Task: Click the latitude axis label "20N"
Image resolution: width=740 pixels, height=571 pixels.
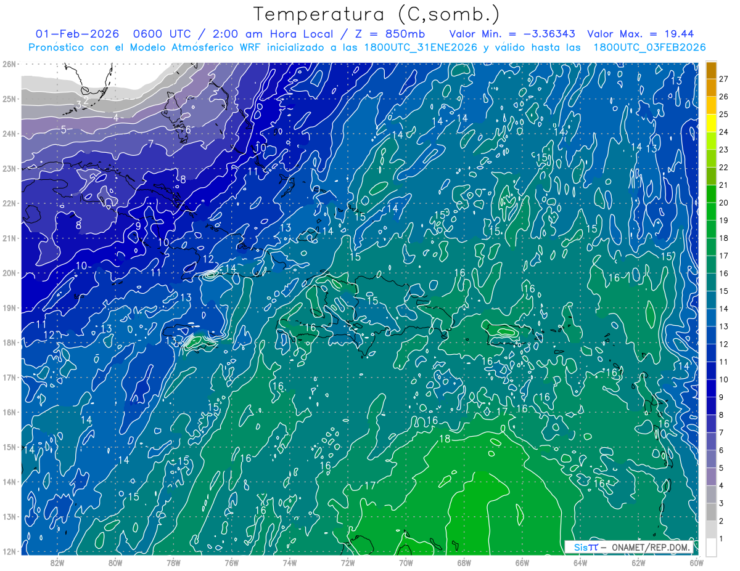Action: click(10, 273)
